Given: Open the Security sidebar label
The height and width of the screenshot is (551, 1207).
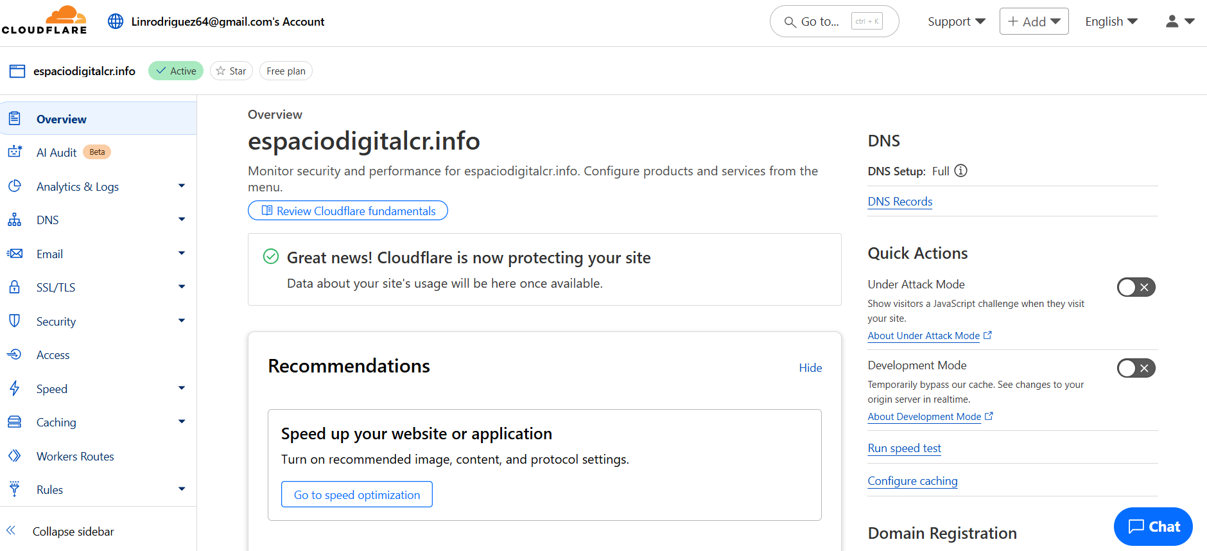Looking at the screenshot, I should [x=56, y=321].
